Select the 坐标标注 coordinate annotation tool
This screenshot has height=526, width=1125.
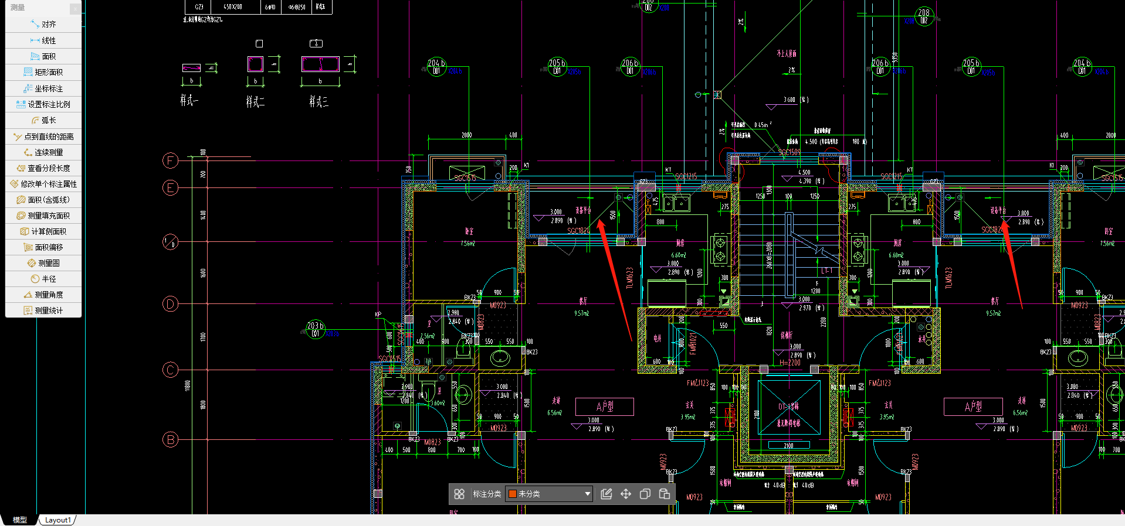(x=43, y=88)
